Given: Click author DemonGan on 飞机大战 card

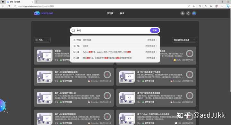Looking at the screenshot, I should (93, 102).
